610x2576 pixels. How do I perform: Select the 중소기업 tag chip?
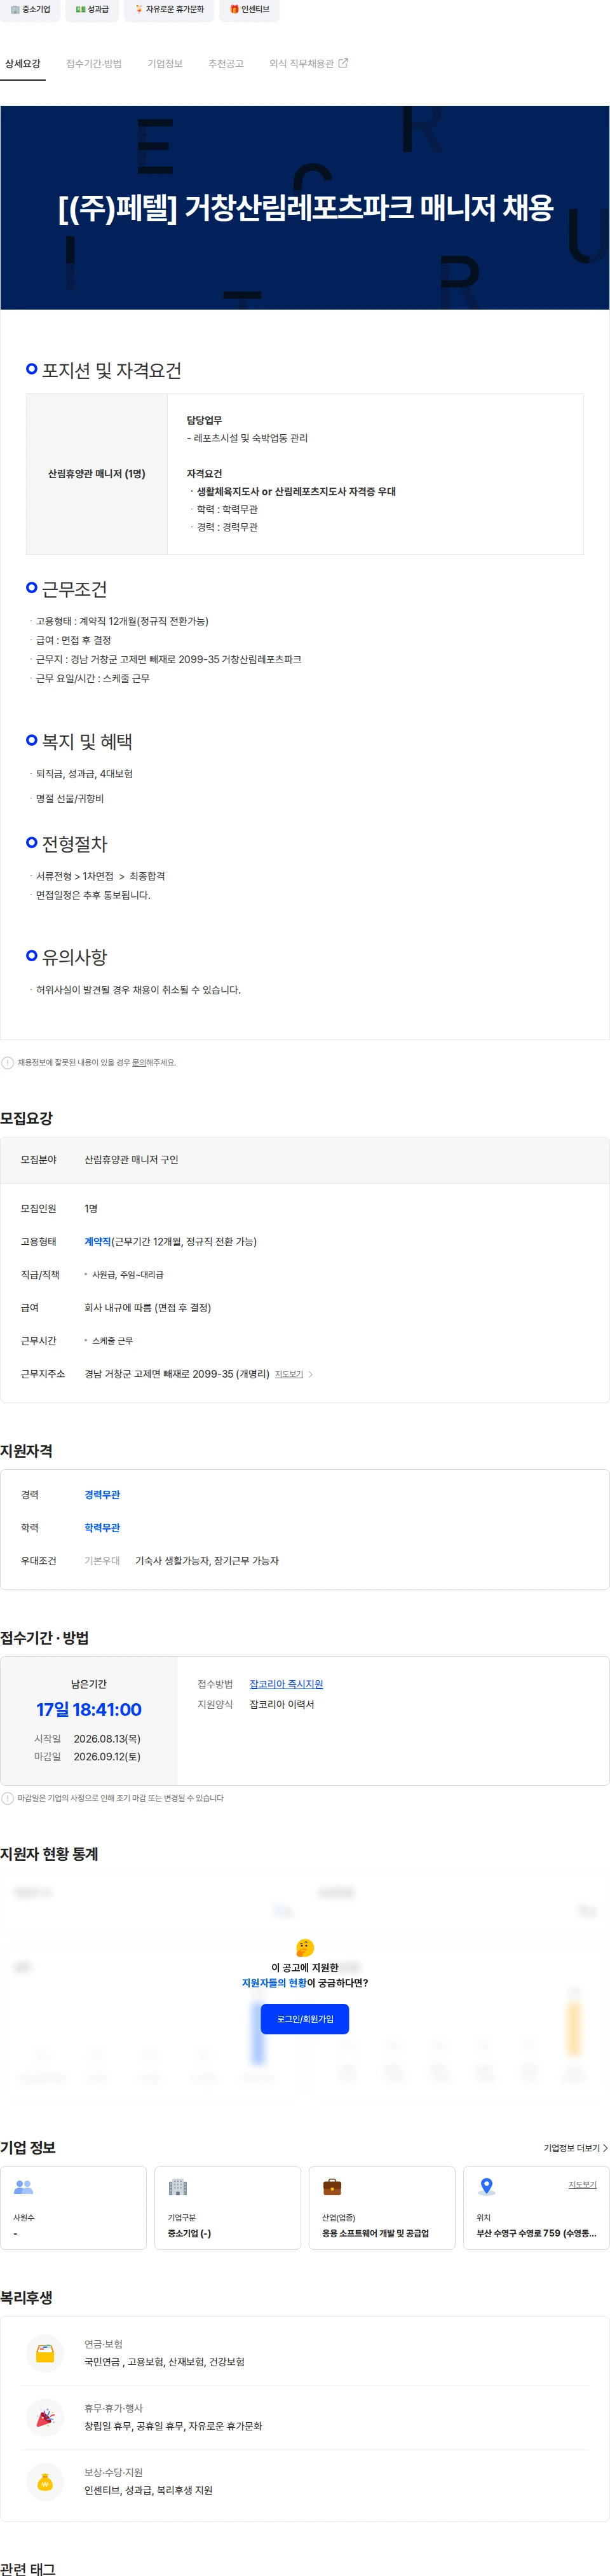click(x=30, y=9)
